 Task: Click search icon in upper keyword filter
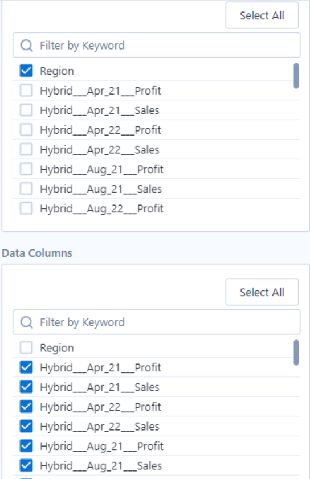[27, 46]
